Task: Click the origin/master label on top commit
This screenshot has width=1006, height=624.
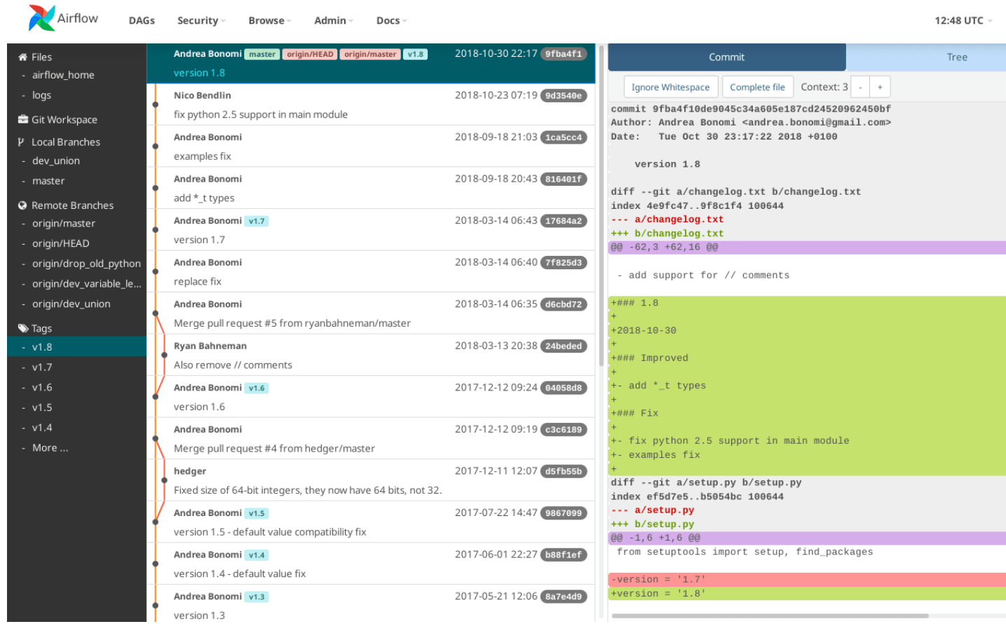Action: click(x=370, y=54)
